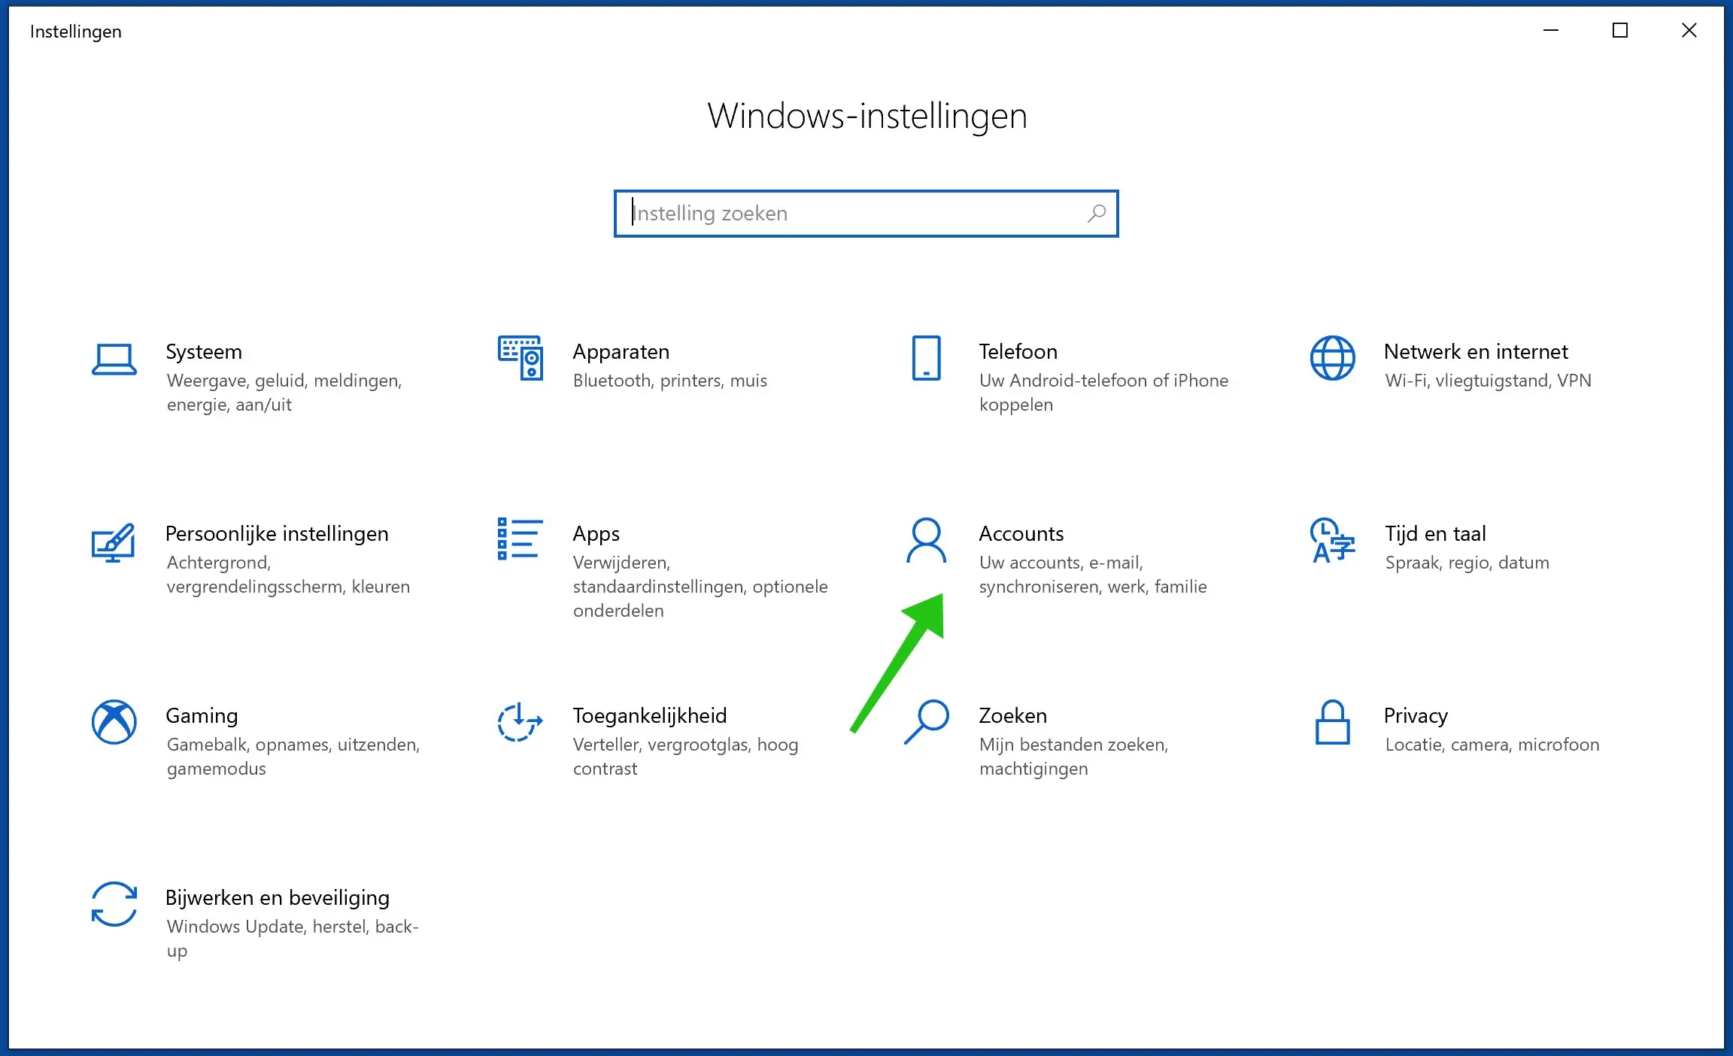Click 'Verteller, vergrootglas, hoog contrast' text
This screenshot has width=1733, height=1056.
click(685, 757)
